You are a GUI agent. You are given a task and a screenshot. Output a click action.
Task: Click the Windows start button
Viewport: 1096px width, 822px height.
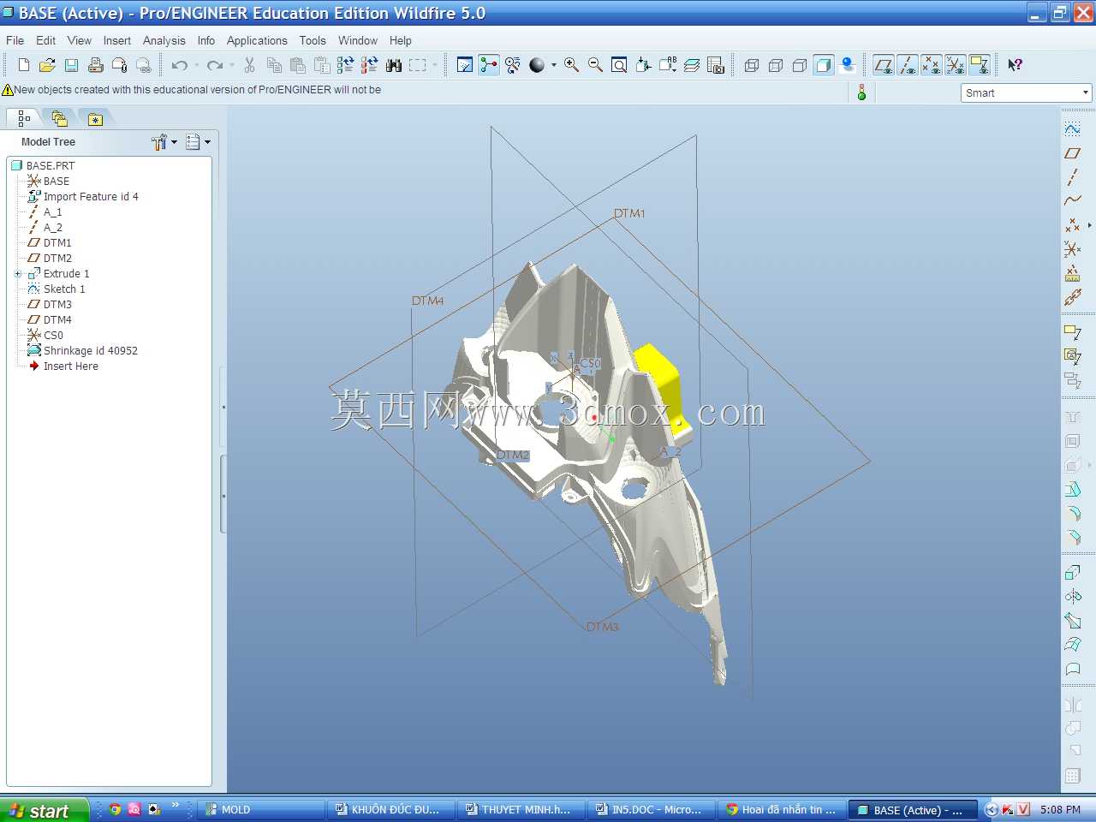[45, 810]
